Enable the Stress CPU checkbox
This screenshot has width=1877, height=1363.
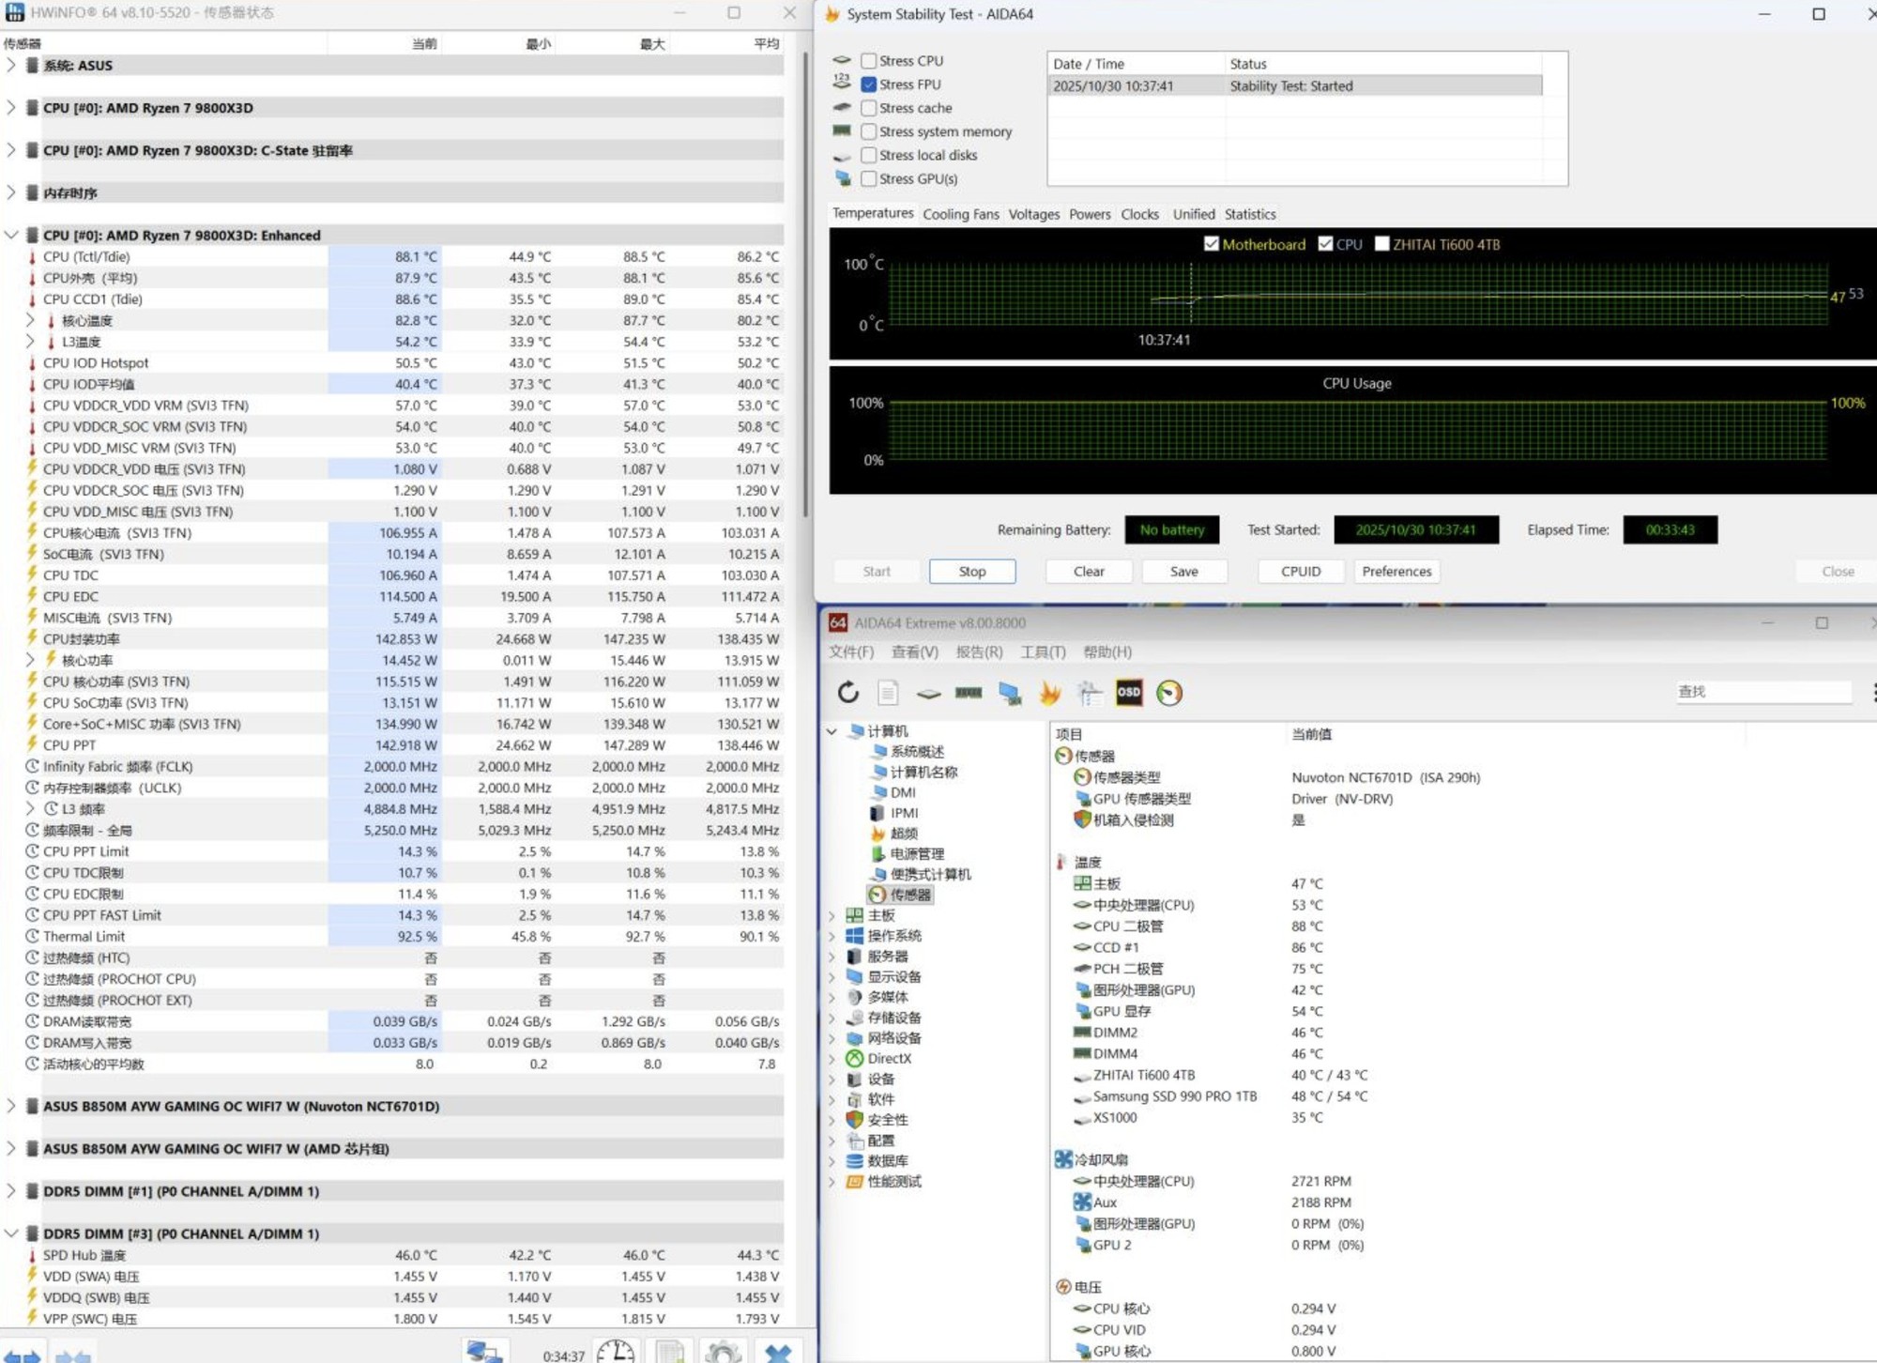tap(868, 60)
